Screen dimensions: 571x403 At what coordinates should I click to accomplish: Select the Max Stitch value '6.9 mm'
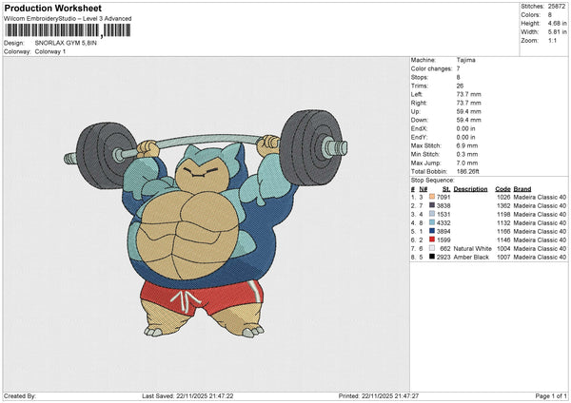point(467,145)
